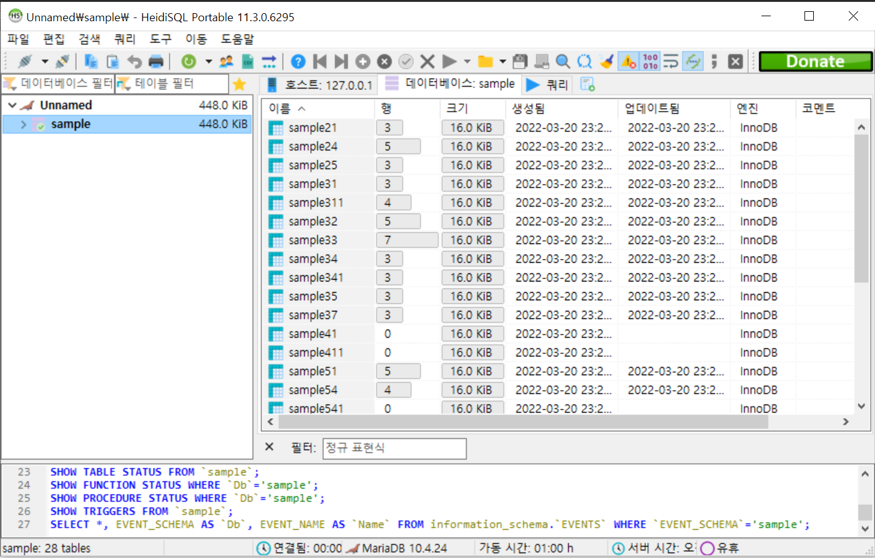Toggle word wrap icon in toolbar
This screenshot has width=875, height=558.
click(x=671, y=61)
